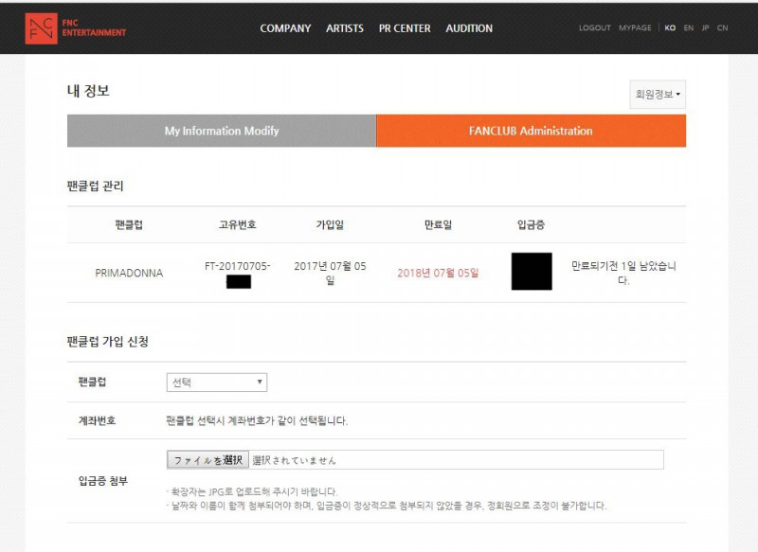The image size is (758, 552).
Task: Switch language to EN
Action: point(688,28)
